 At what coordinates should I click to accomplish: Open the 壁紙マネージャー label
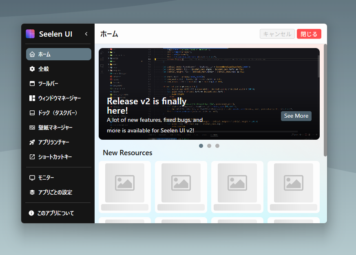click(x=55, y=127)
